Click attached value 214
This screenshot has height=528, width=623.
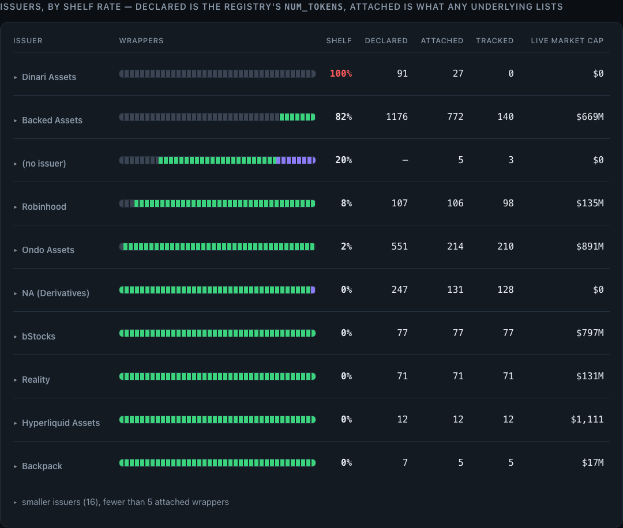[x=455, y=247]
